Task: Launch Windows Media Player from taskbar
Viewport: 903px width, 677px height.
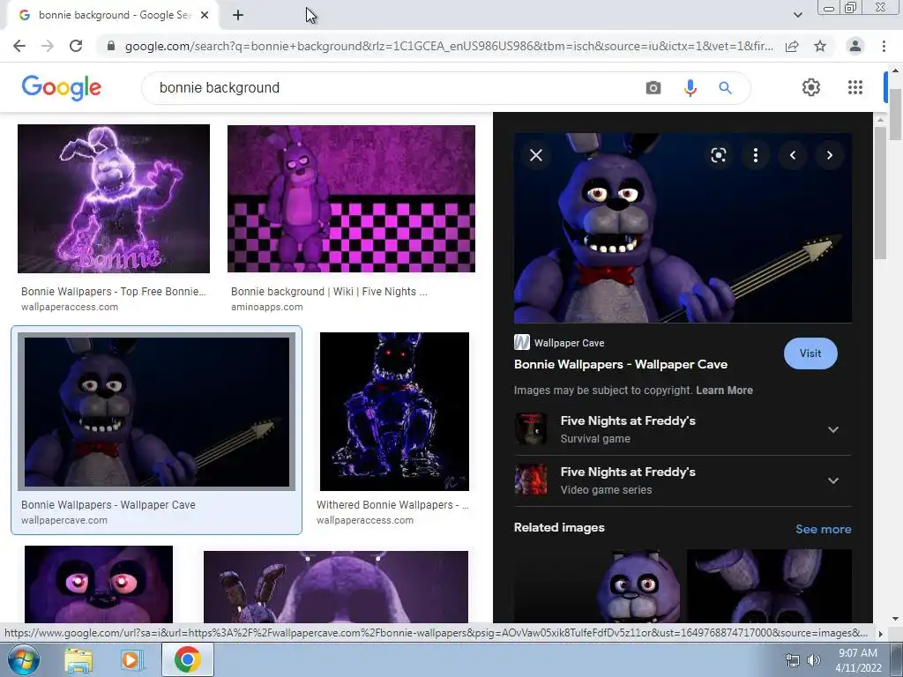Action: (132, 660)
